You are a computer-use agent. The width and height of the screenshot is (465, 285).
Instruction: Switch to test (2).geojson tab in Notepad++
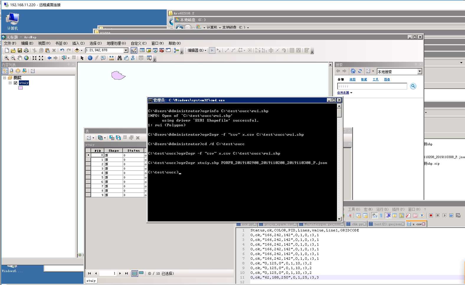(387, 224)
